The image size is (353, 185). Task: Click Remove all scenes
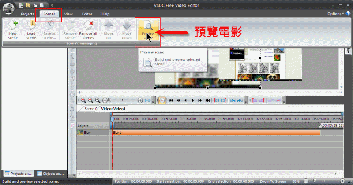[88, 30]
